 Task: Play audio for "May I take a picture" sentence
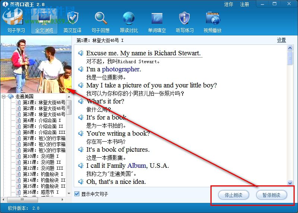tap(81, 85)
